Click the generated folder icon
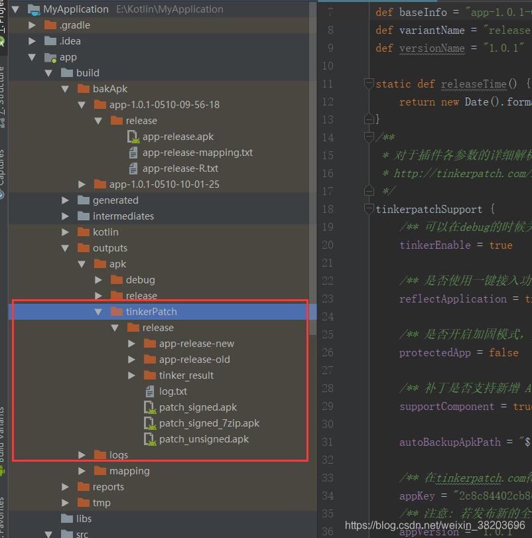Image resolution: width=532 pixels, height=538 pixels. [x=84, y=200]
